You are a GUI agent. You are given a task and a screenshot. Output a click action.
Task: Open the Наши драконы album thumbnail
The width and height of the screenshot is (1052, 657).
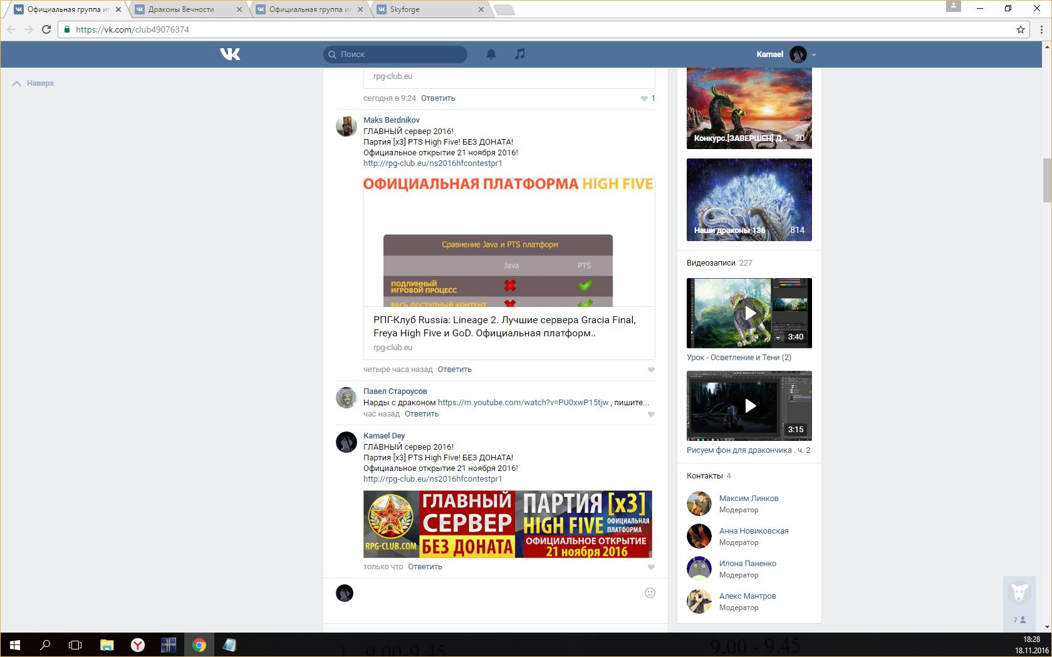749,200
